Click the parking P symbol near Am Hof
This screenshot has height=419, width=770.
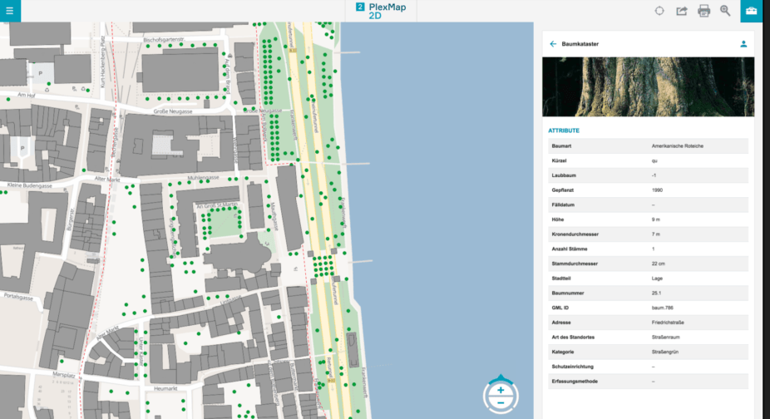pos(40,73)
